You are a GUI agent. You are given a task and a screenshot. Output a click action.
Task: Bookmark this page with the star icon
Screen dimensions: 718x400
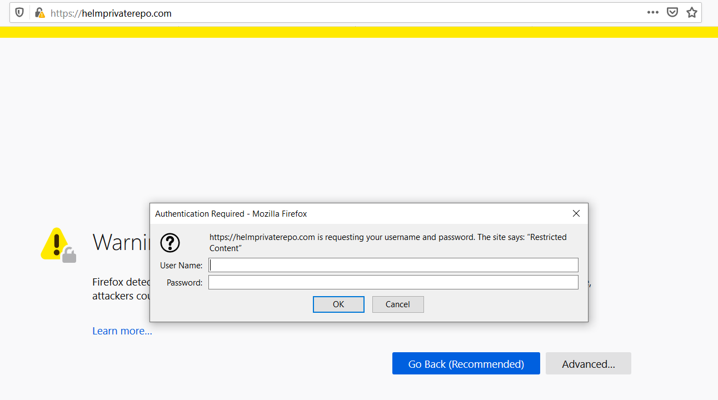pyautogui.click(x=691, y=12)
